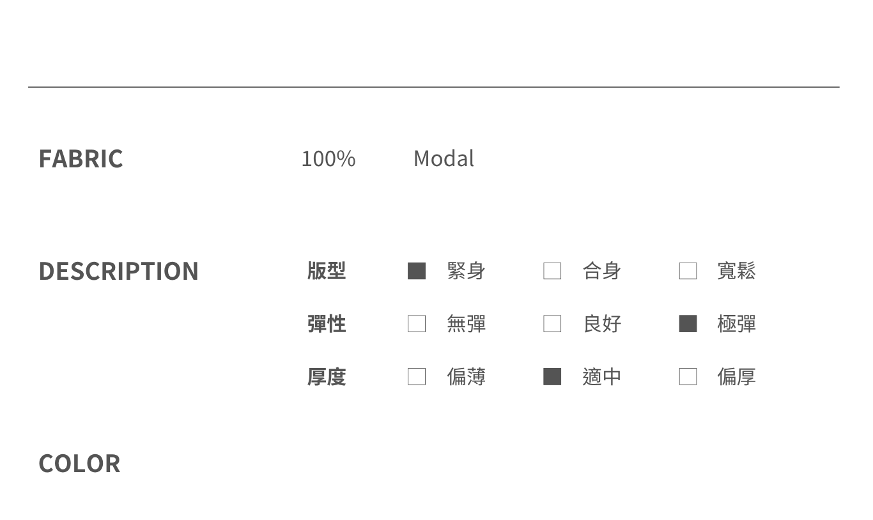Click the 100% fabric percentage

tap(328, 158)
